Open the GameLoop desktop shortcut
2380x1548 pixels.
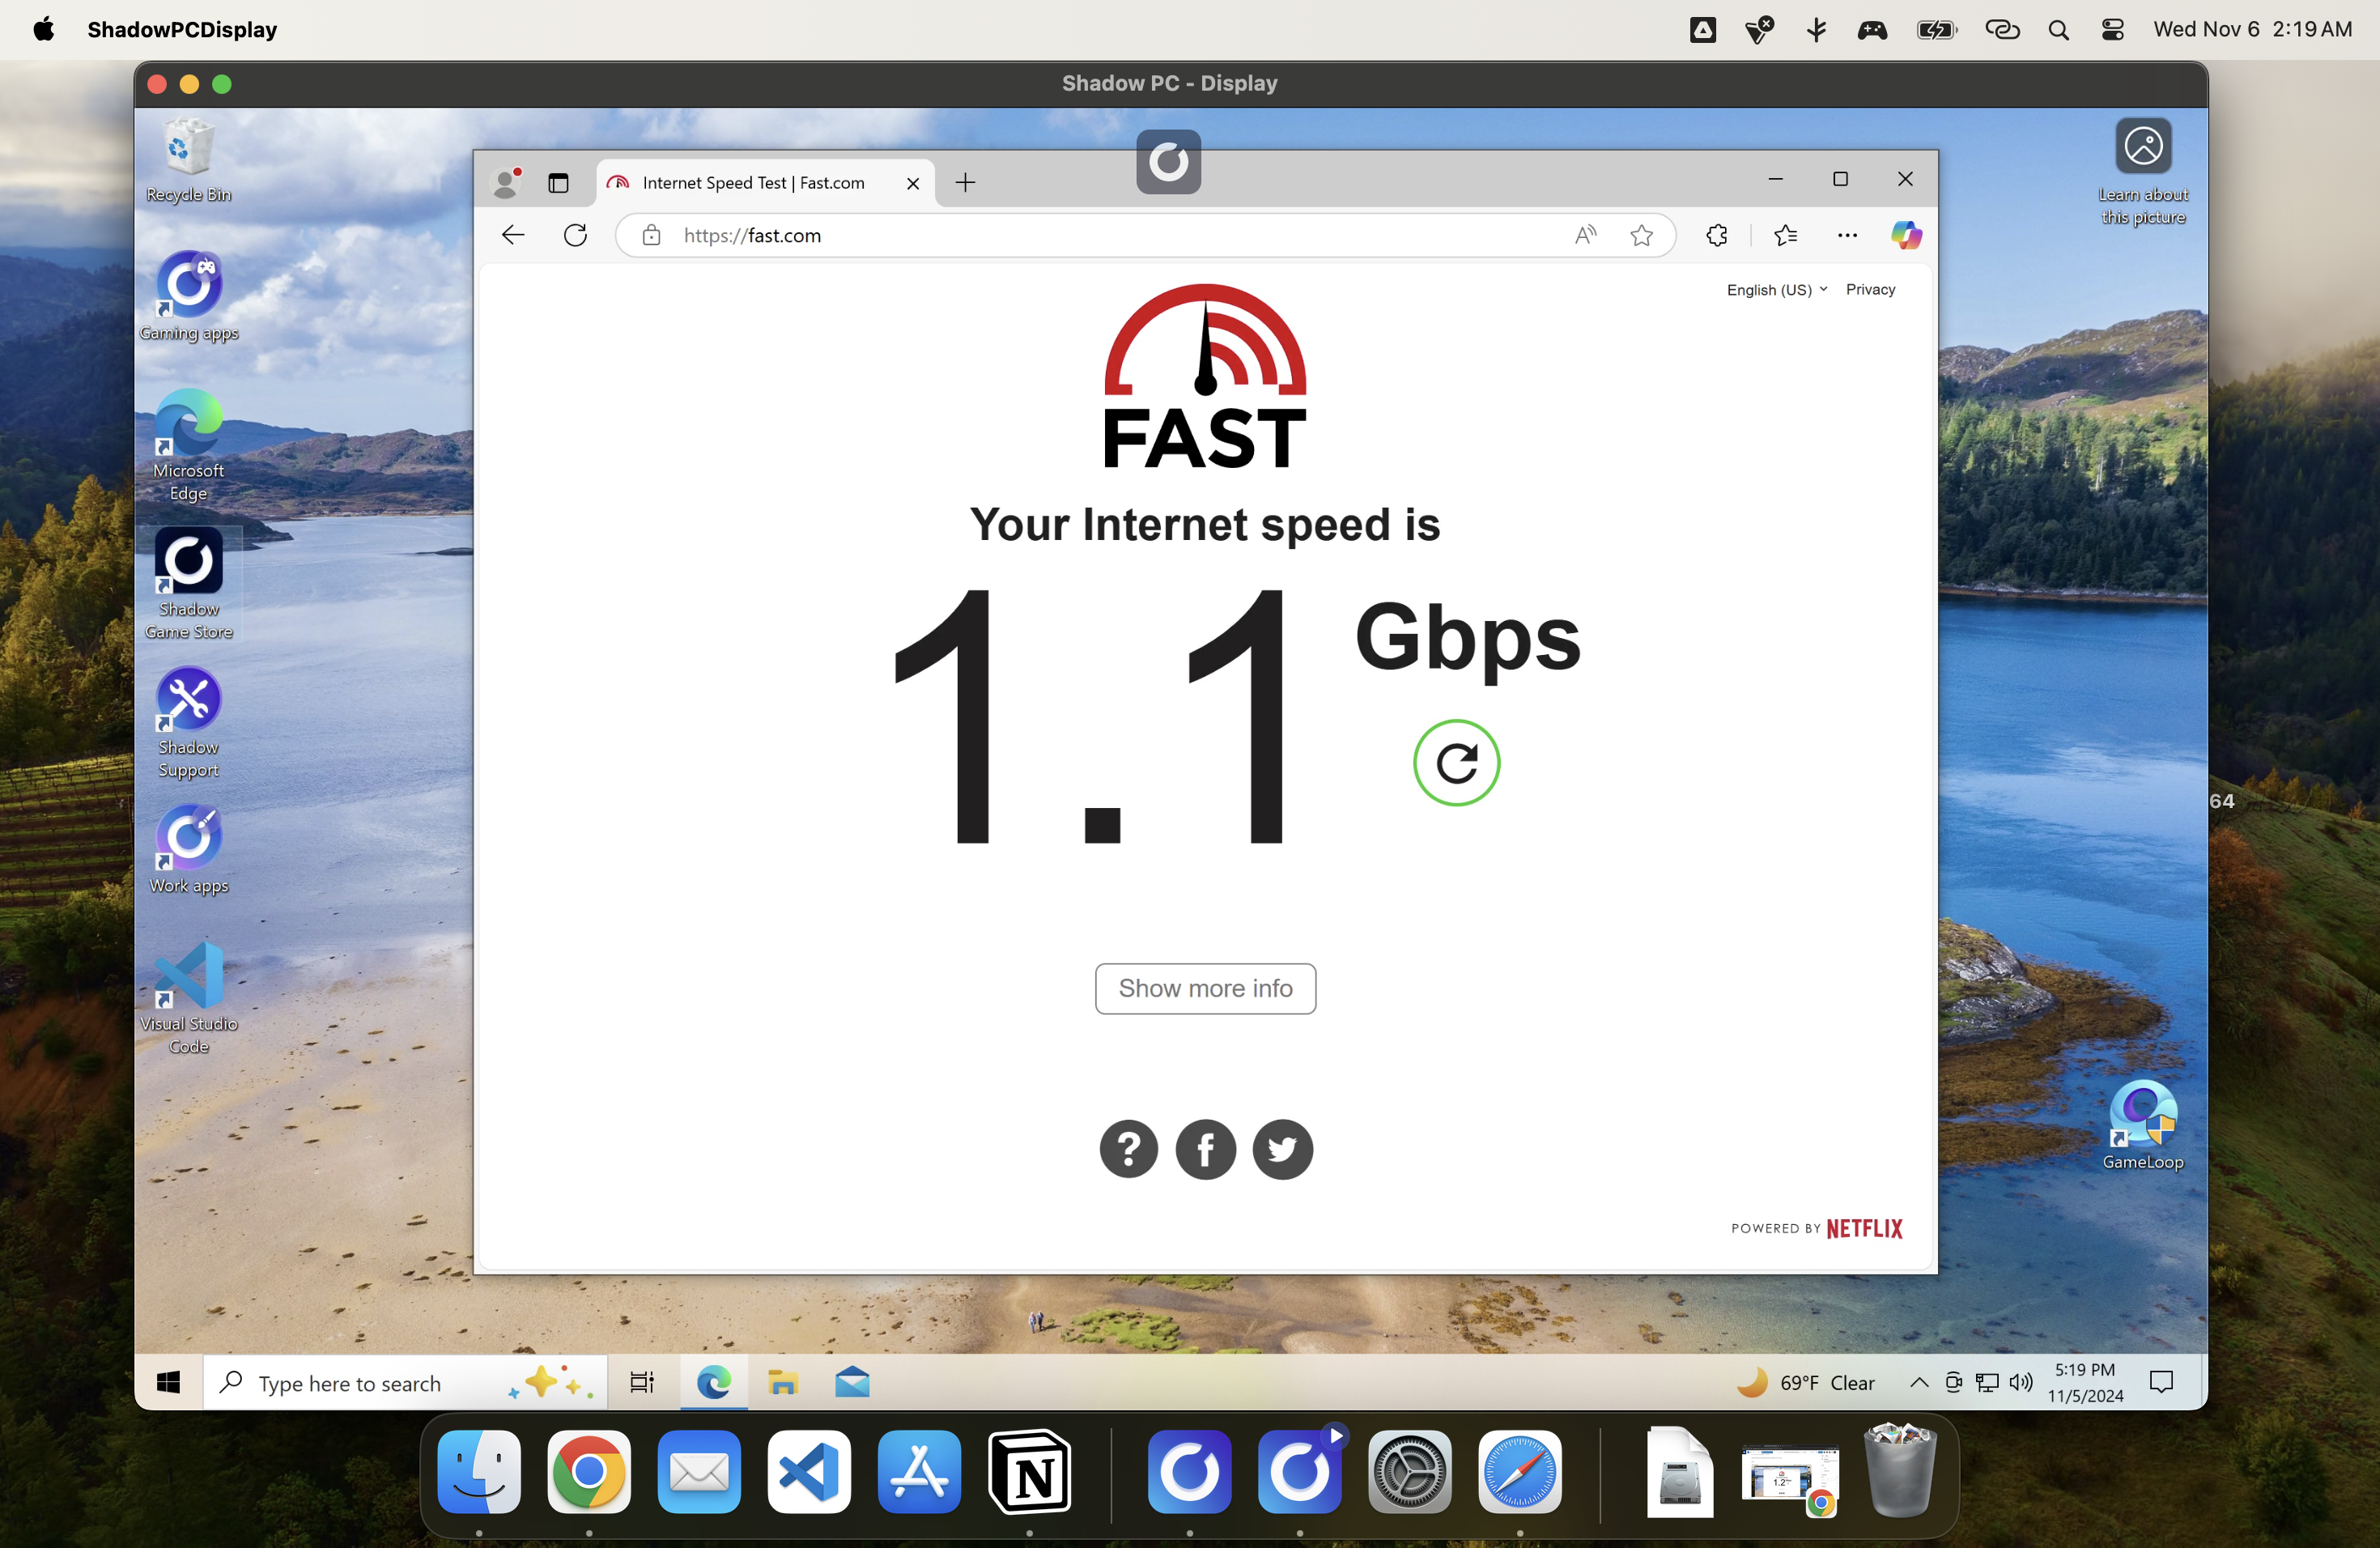click(2142, 1126)
